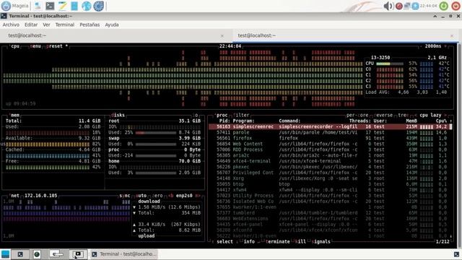This screenshot has height=260, width=462.
Task: Open the second blue round launcher icon
Action: tap(99, 6)
